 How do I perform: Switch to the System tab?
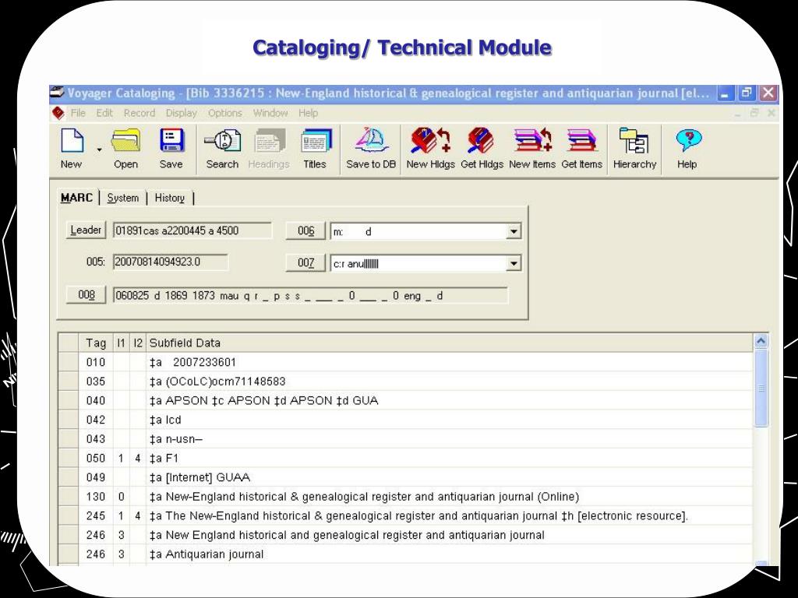click(122, 198)
